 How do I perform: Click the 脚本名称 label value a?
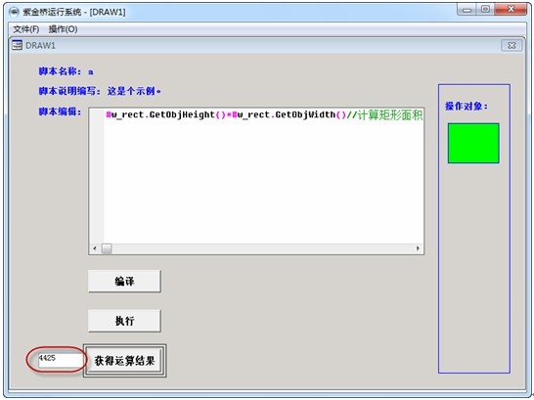[91, 71]
